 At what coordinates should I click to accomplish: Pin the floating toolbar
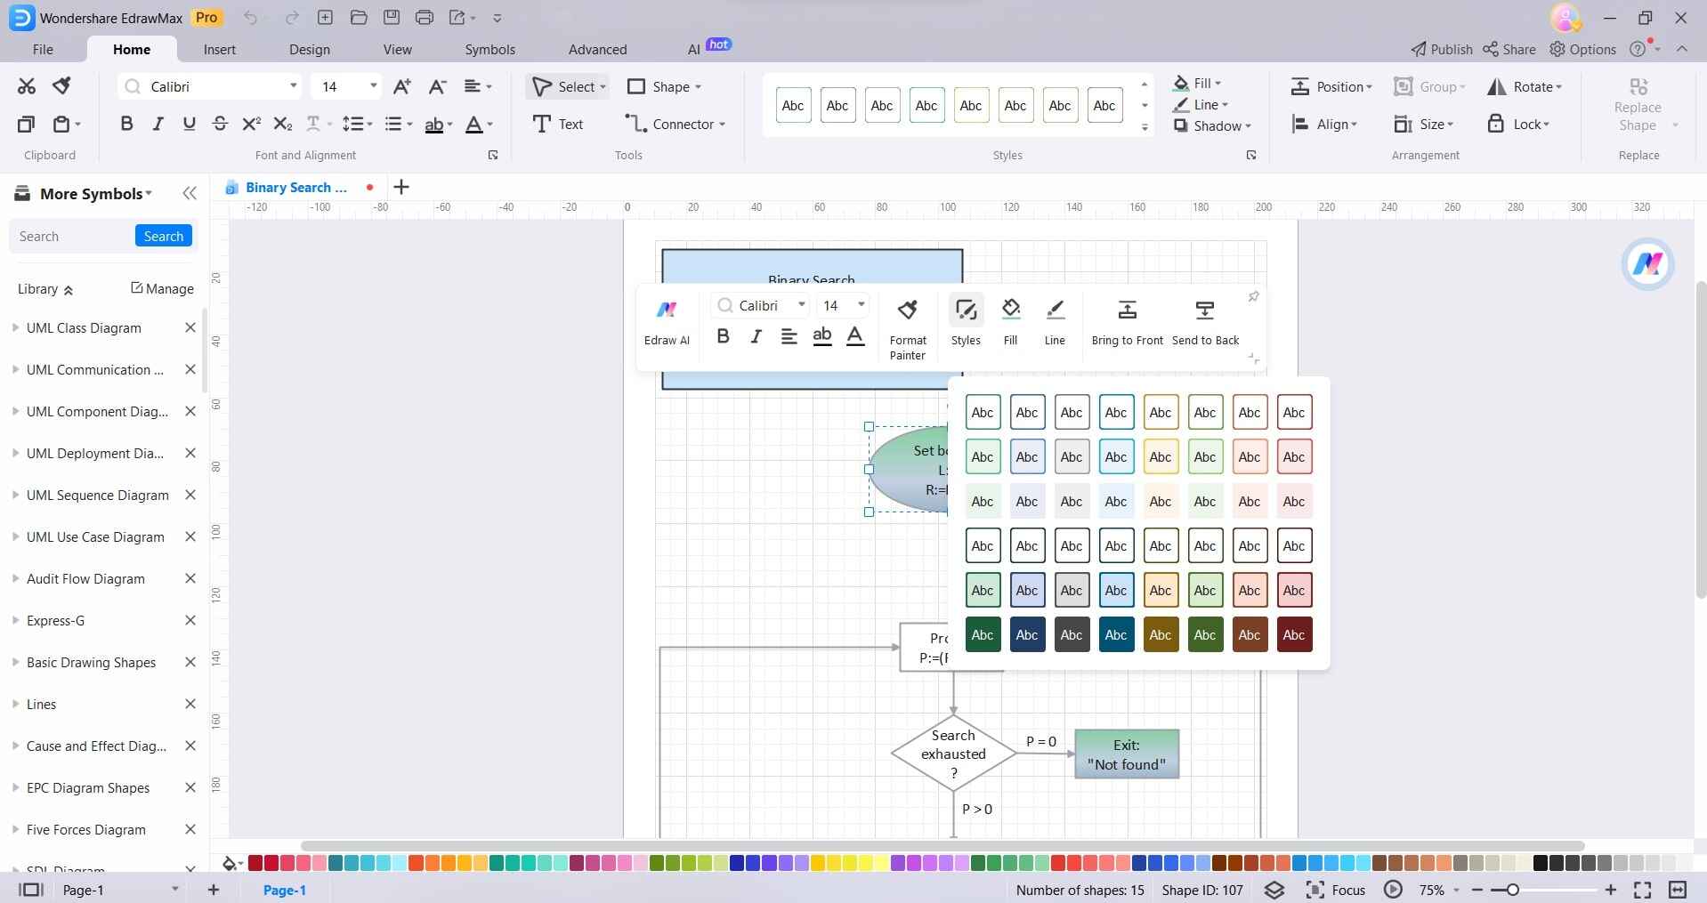[x=1253, y=296]
